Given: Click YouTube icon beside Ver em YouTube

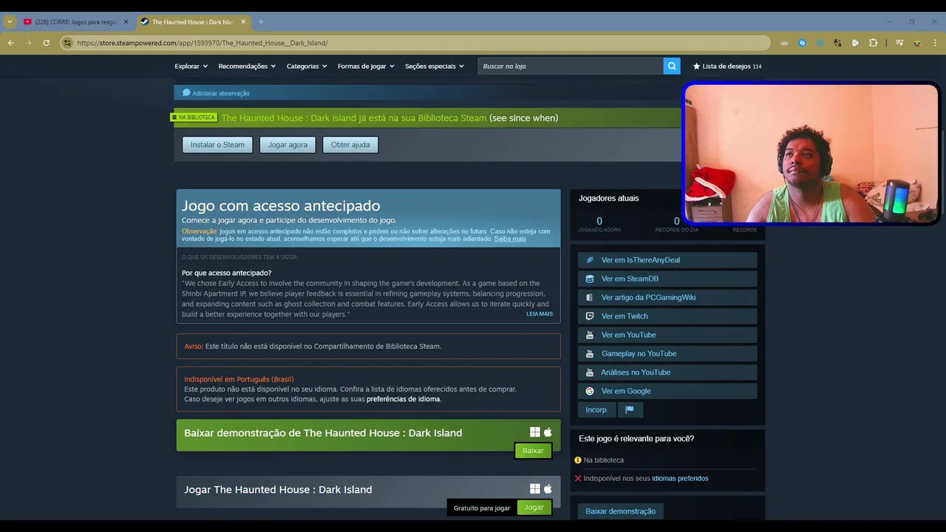Looking at the screenshot, I should (x=590, y=335).
